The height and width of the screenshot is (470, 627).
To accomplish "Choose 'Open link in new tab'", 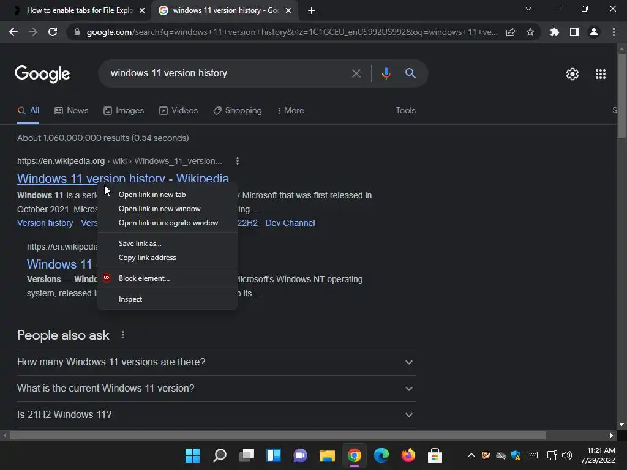I will pos(167,195).
